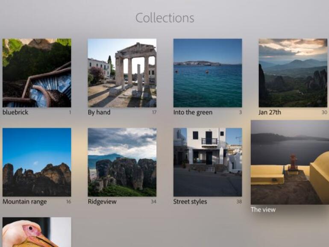
Task: Click the photo count 17 under By hand
Action: [154, 112]
